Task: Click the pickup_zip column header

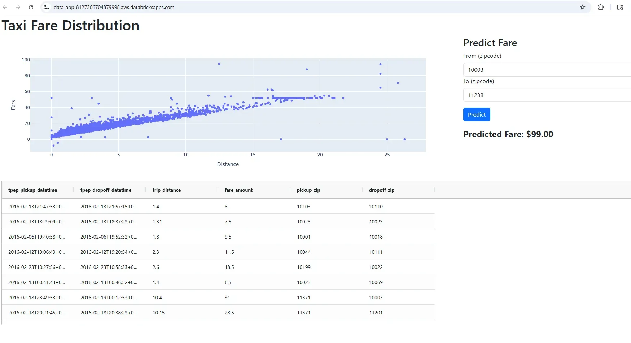Action: (308, 190)
